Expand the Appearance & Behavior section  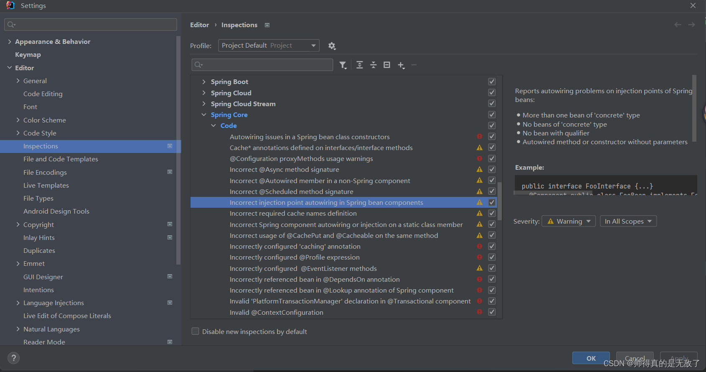click(10, 41)
